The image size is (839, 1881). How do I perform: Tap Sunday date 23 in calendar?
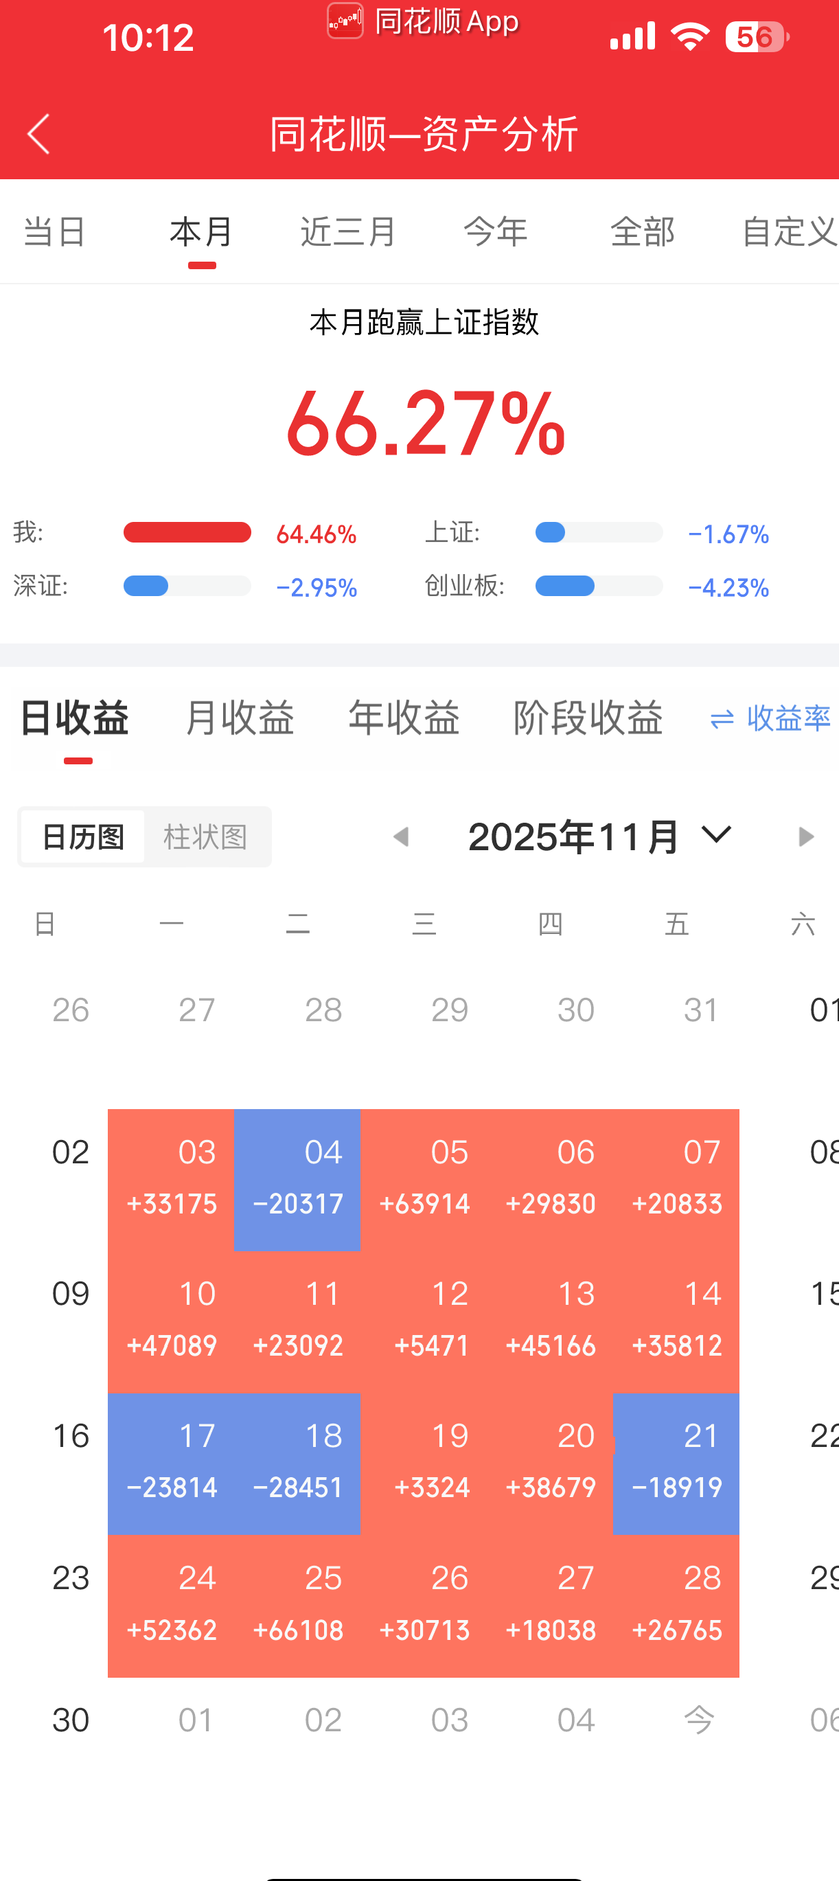(x=71, y=1578)
